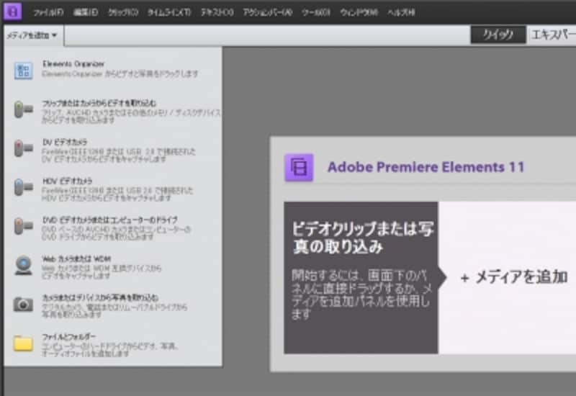Select the Elements Organizer entry text
576x396 pixels.
(x=120, y=68)
